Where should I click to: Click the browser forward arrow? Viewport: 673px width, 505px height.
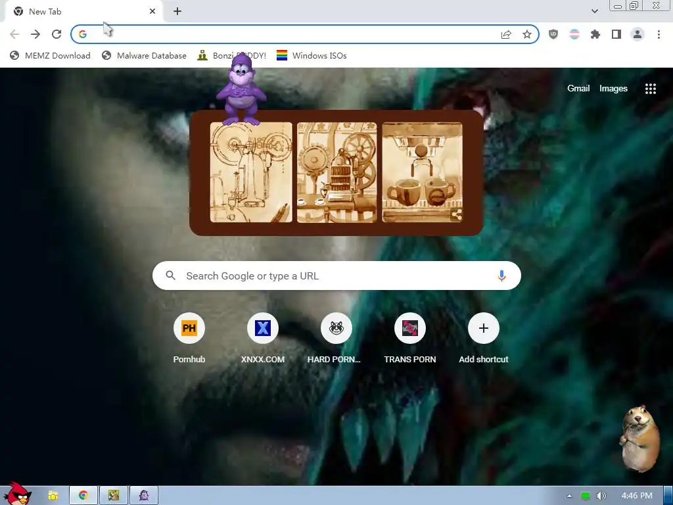pos(35,34)
